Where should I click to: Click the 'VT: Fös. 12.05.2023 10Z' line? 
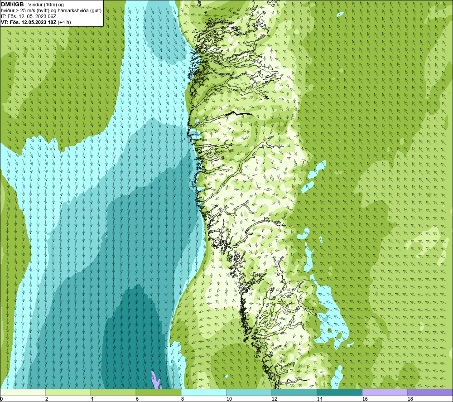pyautogui.click(x=29, y=22)
